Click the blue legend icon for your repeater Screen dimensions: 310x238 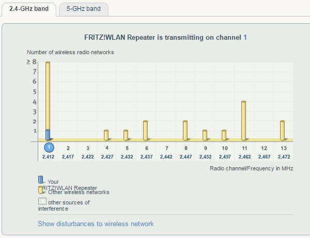[x=41, y=180]
